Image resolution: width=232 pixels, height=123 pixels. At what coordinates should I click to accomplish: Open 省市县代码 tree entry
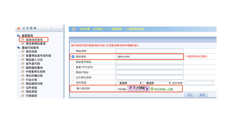[33, 64]
